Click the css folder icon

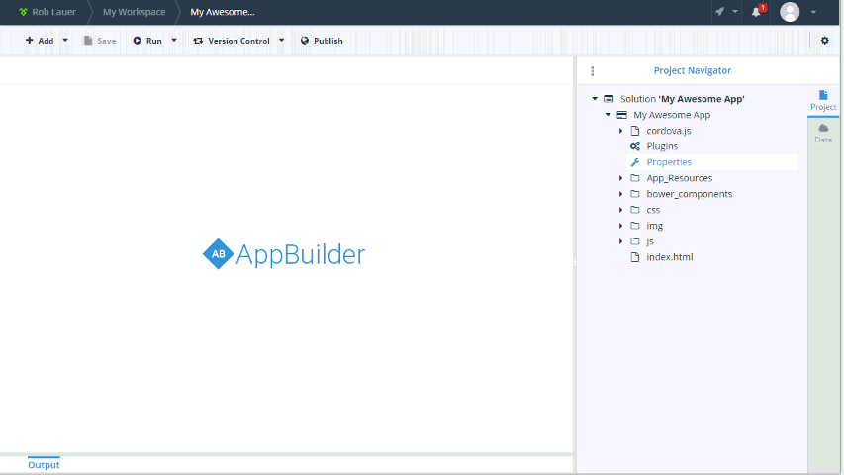pos(635,210)
